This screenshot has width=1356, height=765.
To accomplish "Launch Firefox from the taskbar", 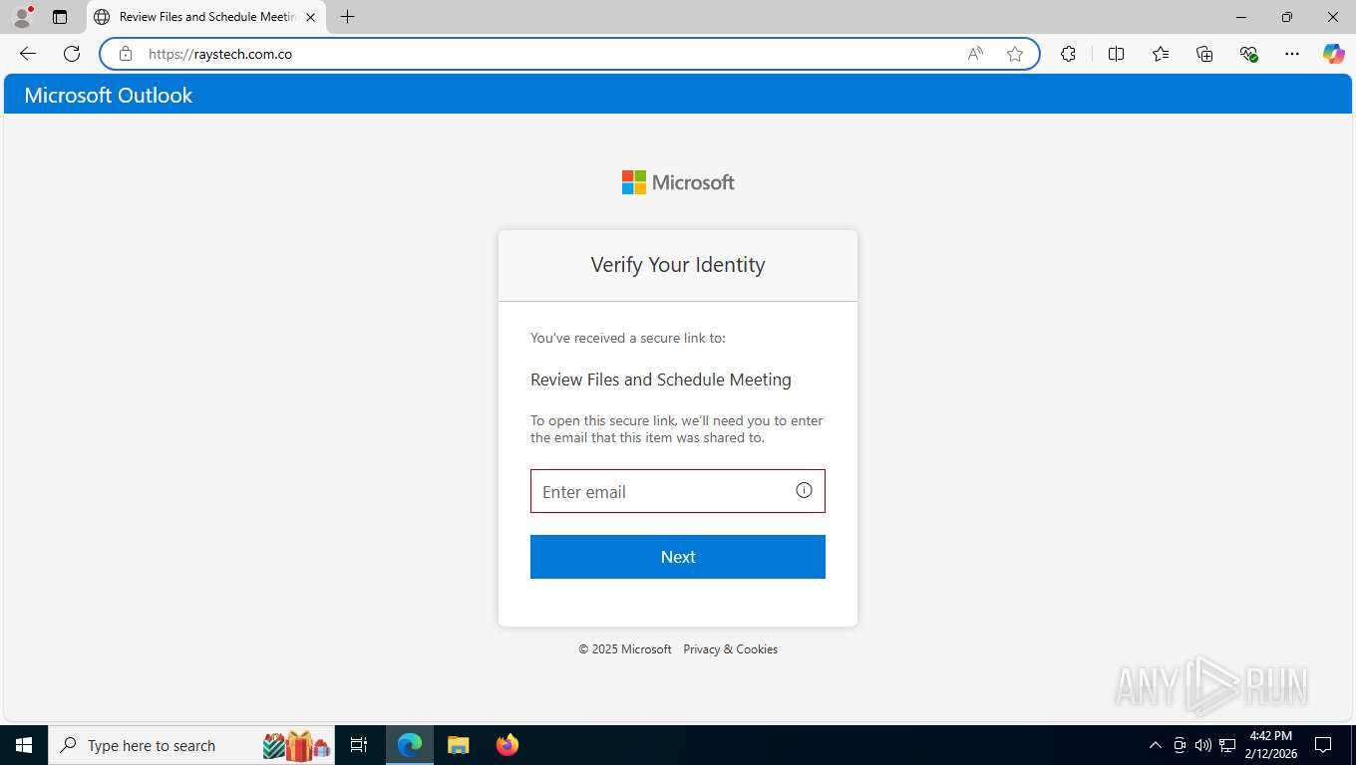I will (508, 745).
